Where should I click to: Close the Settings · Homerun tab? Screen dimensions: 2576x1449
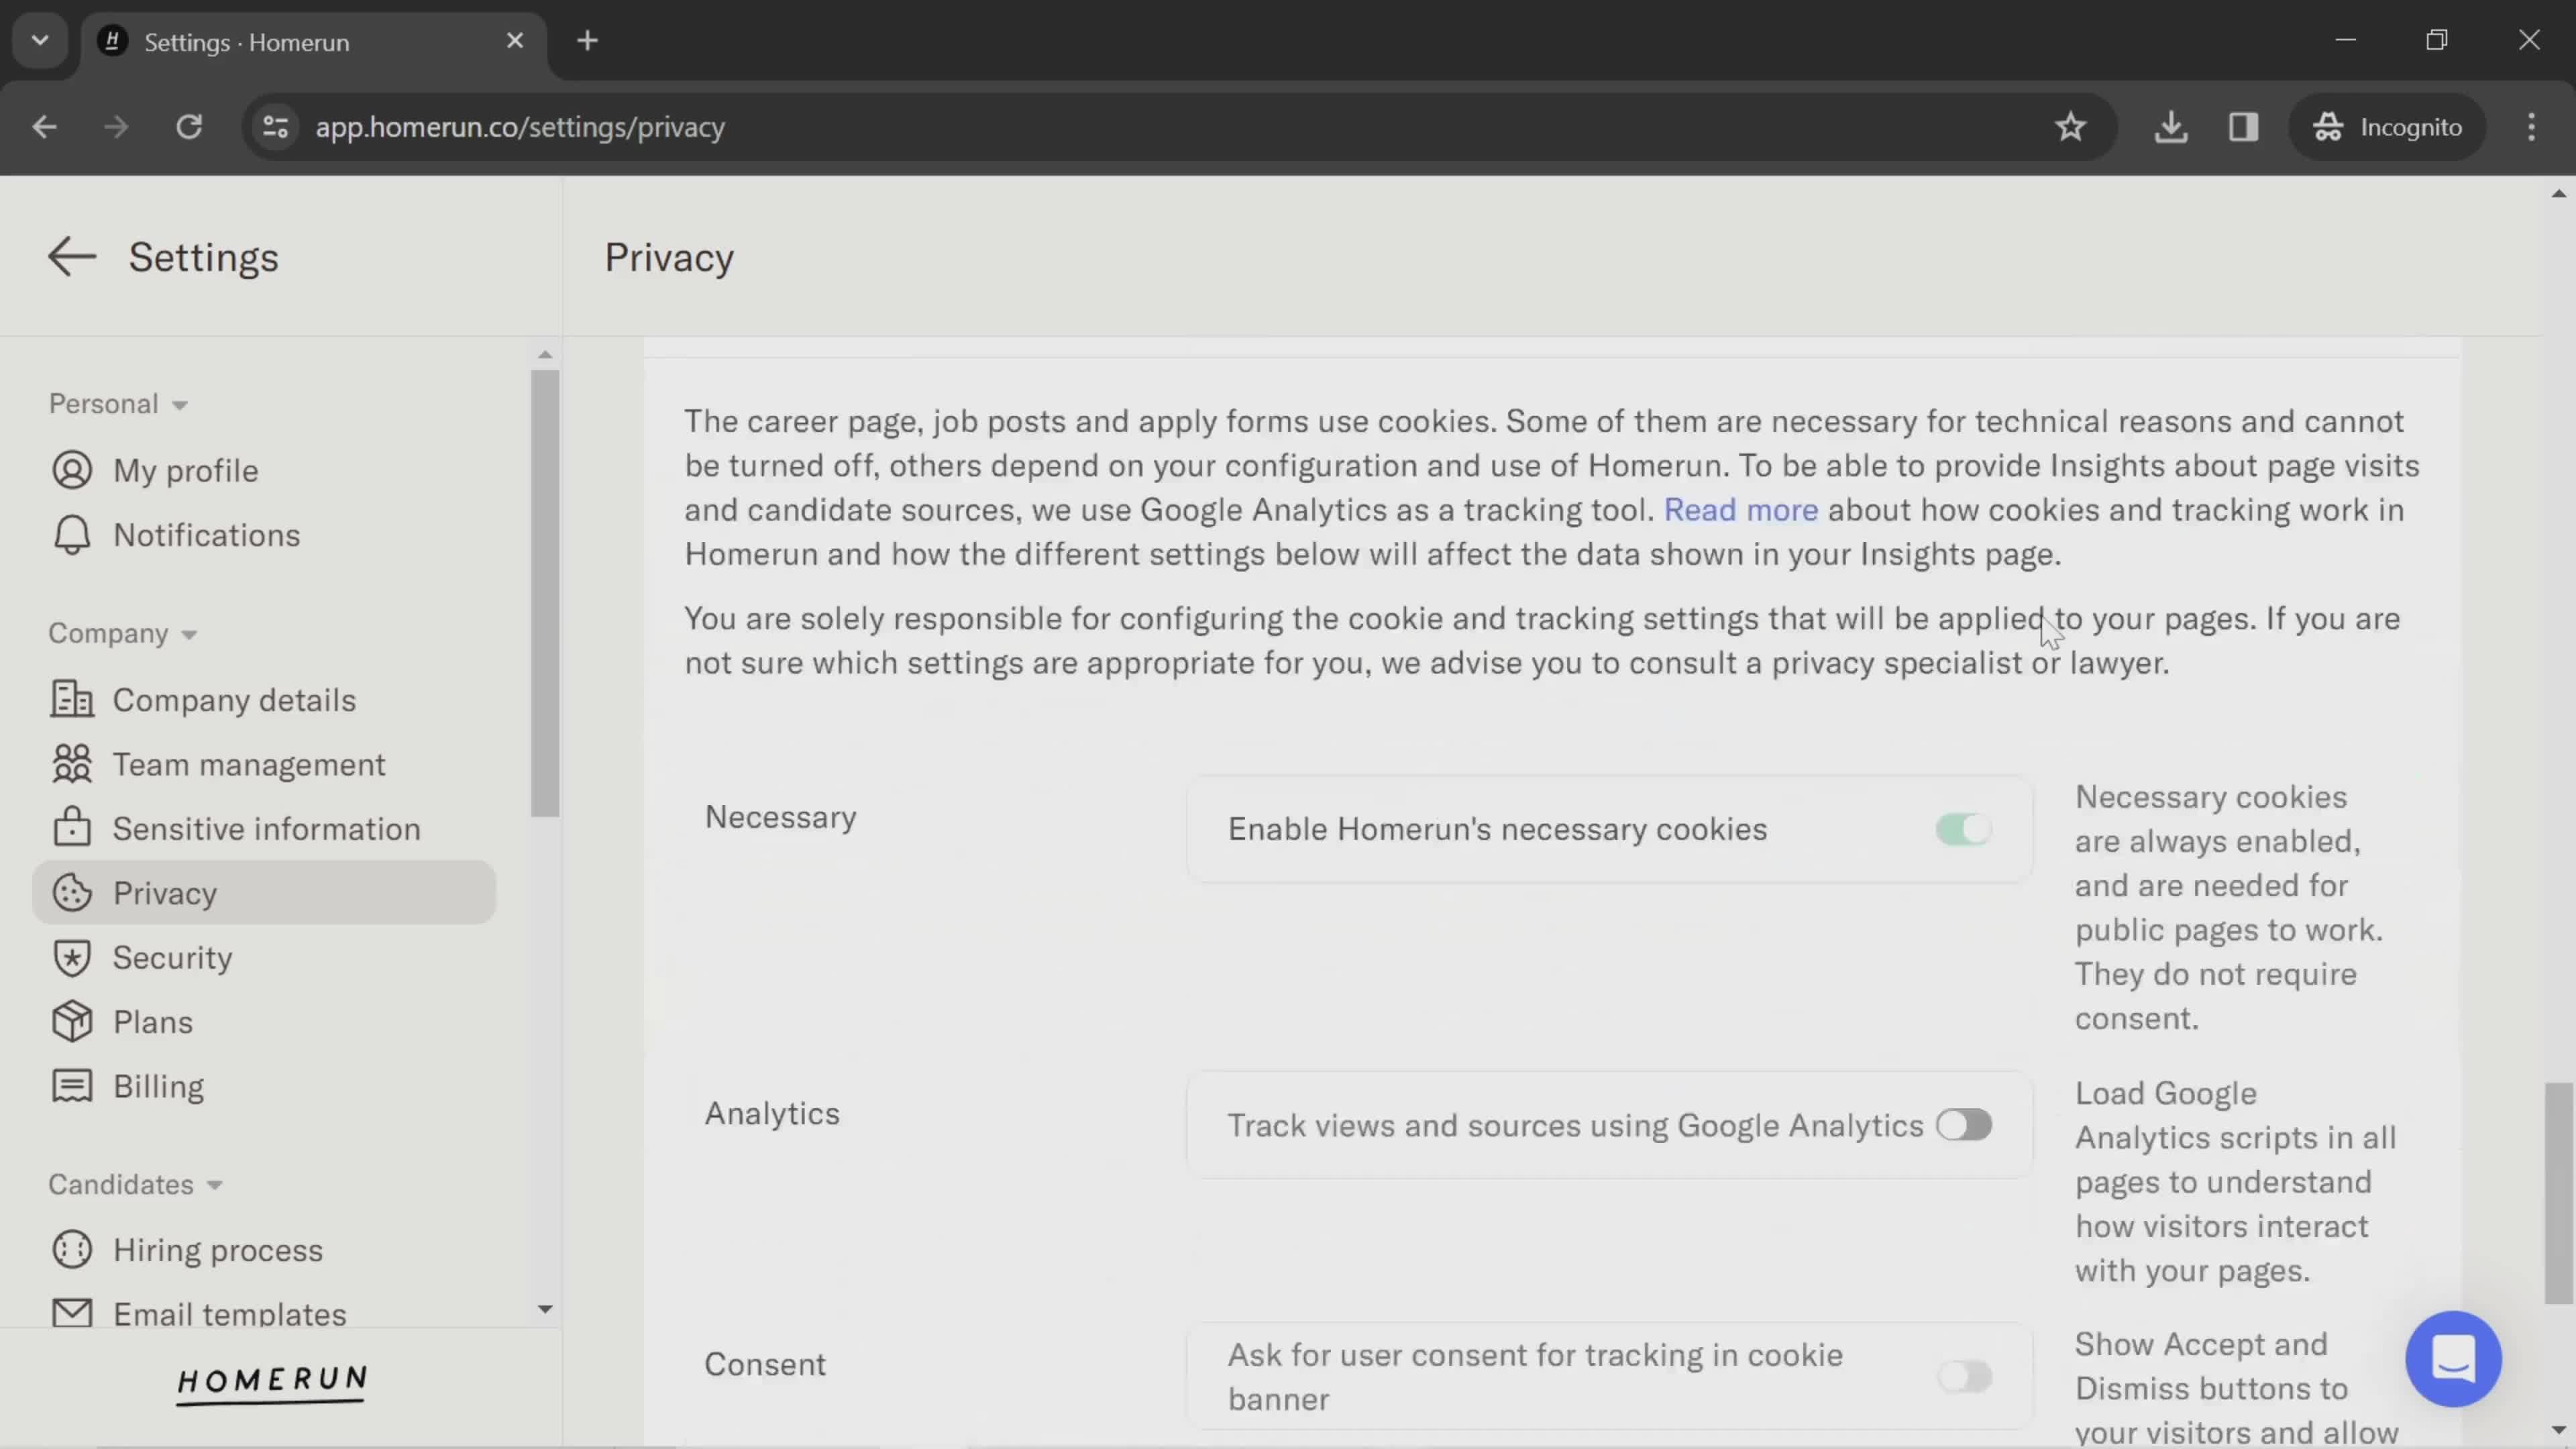tap(515, 41)
